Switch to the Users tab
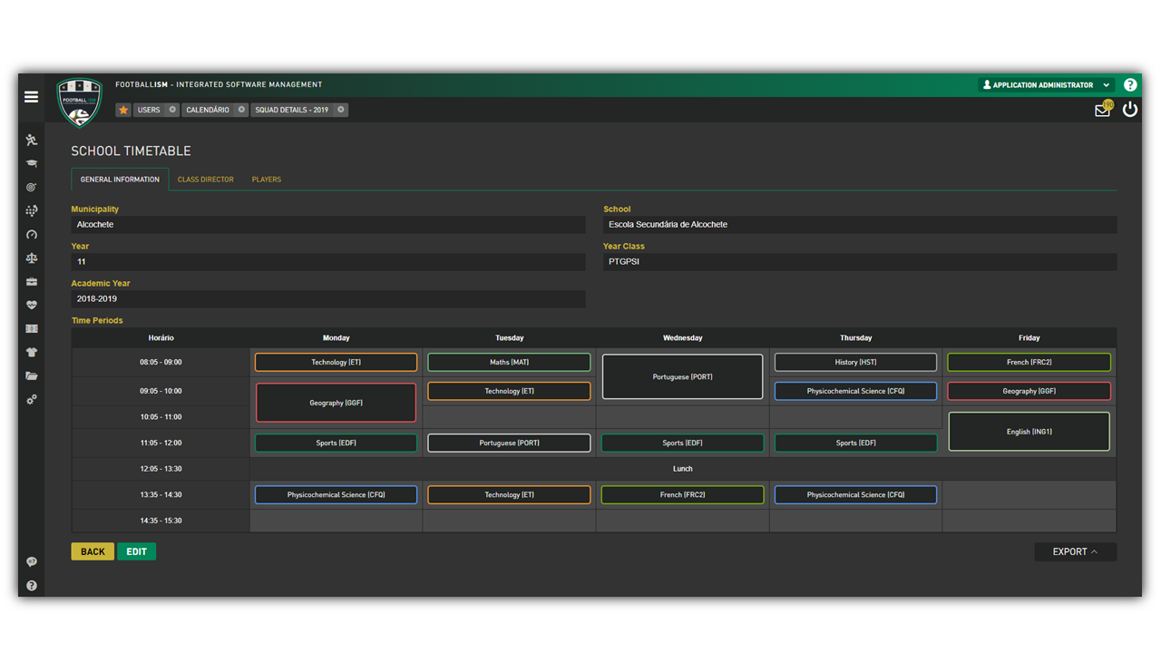 (149, 110)
